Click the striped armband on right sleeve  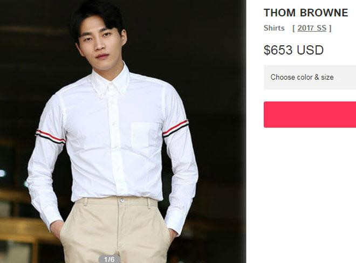click(x=176, y=128)
